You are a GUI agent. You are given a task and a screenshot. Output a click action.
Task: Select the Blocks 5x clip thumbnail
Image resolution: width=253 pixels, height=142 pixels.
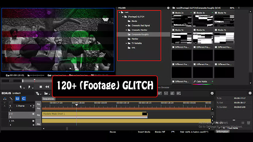tap(181, 38)
